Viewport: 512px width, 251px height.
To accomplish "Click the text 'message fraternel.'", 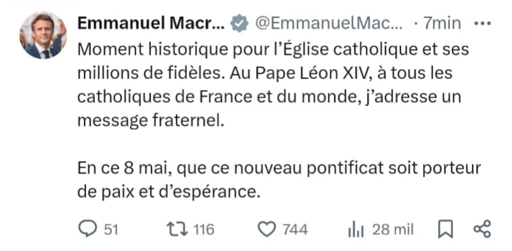I will coord(151,121).
